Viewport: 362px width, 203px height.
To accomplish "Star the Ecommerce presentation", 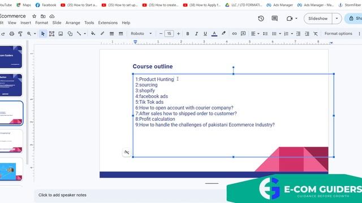I will 34,16.
